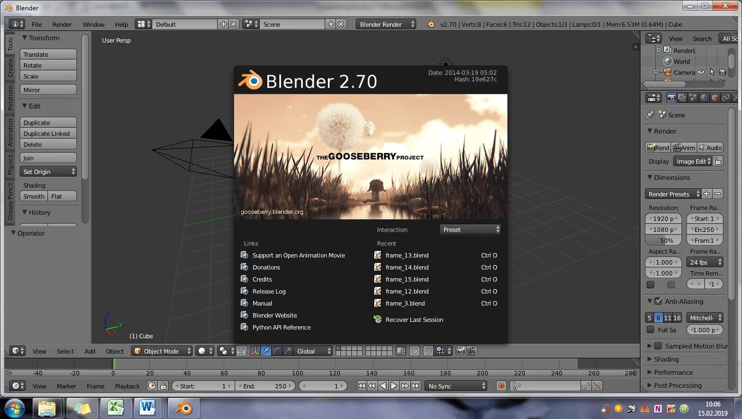This screenshot has height=419, width=742.
Task: Jump to the last frame
Action: click(416, 386)
